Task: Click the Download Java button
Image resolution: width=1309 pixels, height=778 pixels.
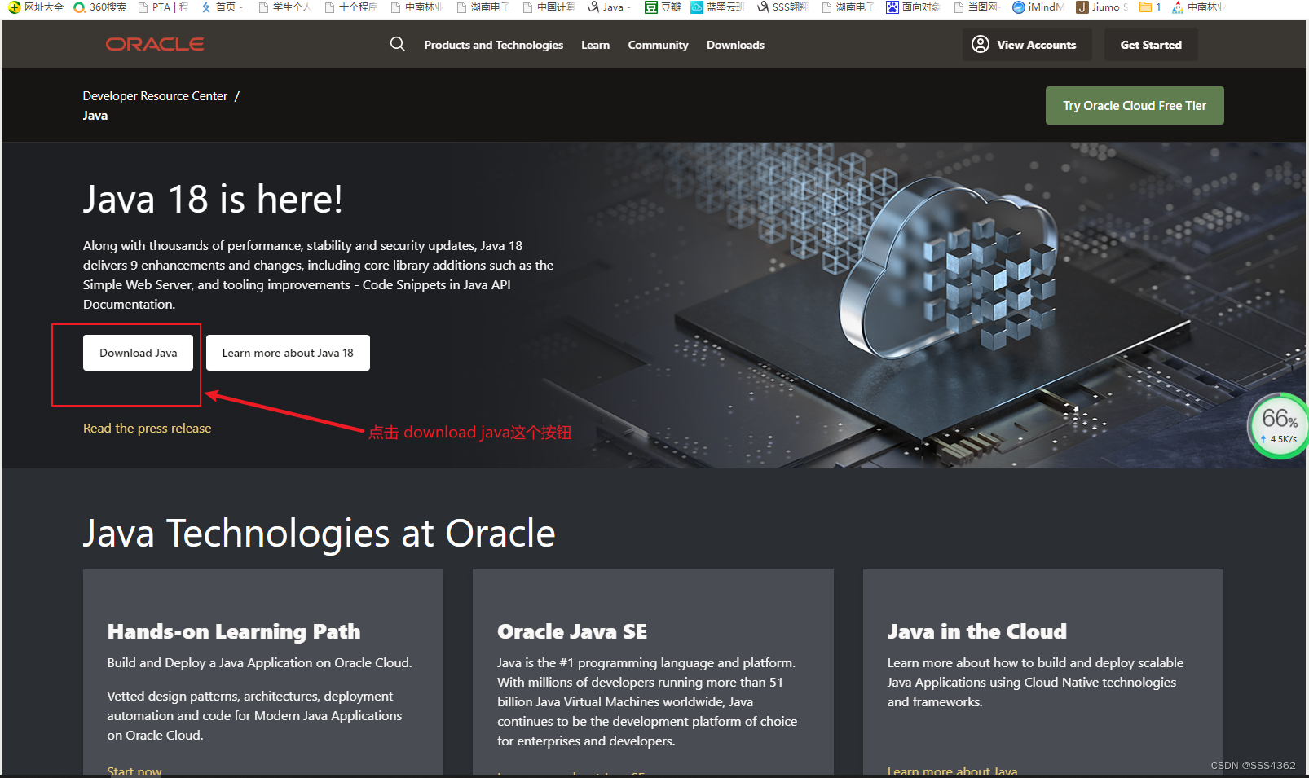Action: point(138,353)
